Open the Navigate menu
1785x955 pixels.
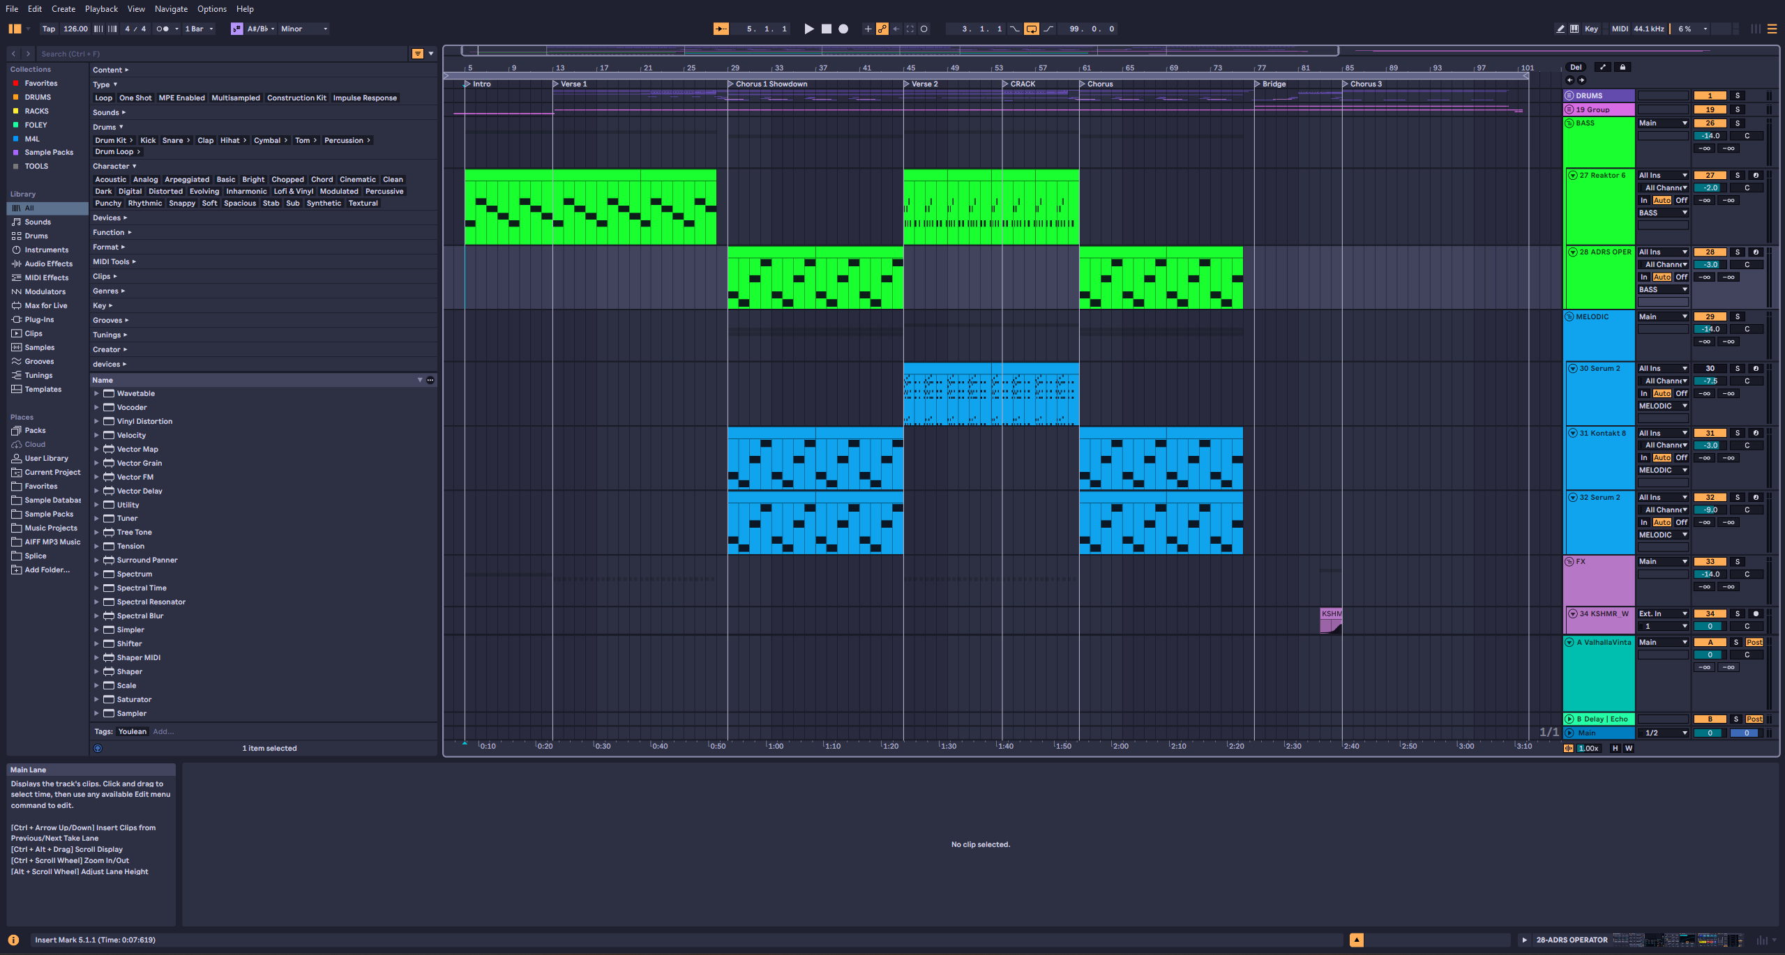point(171,8)
